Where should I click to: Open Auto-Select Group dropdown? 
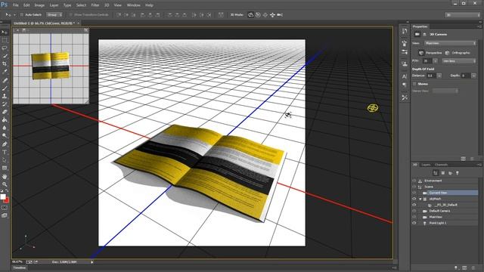[x=54, y=15]
